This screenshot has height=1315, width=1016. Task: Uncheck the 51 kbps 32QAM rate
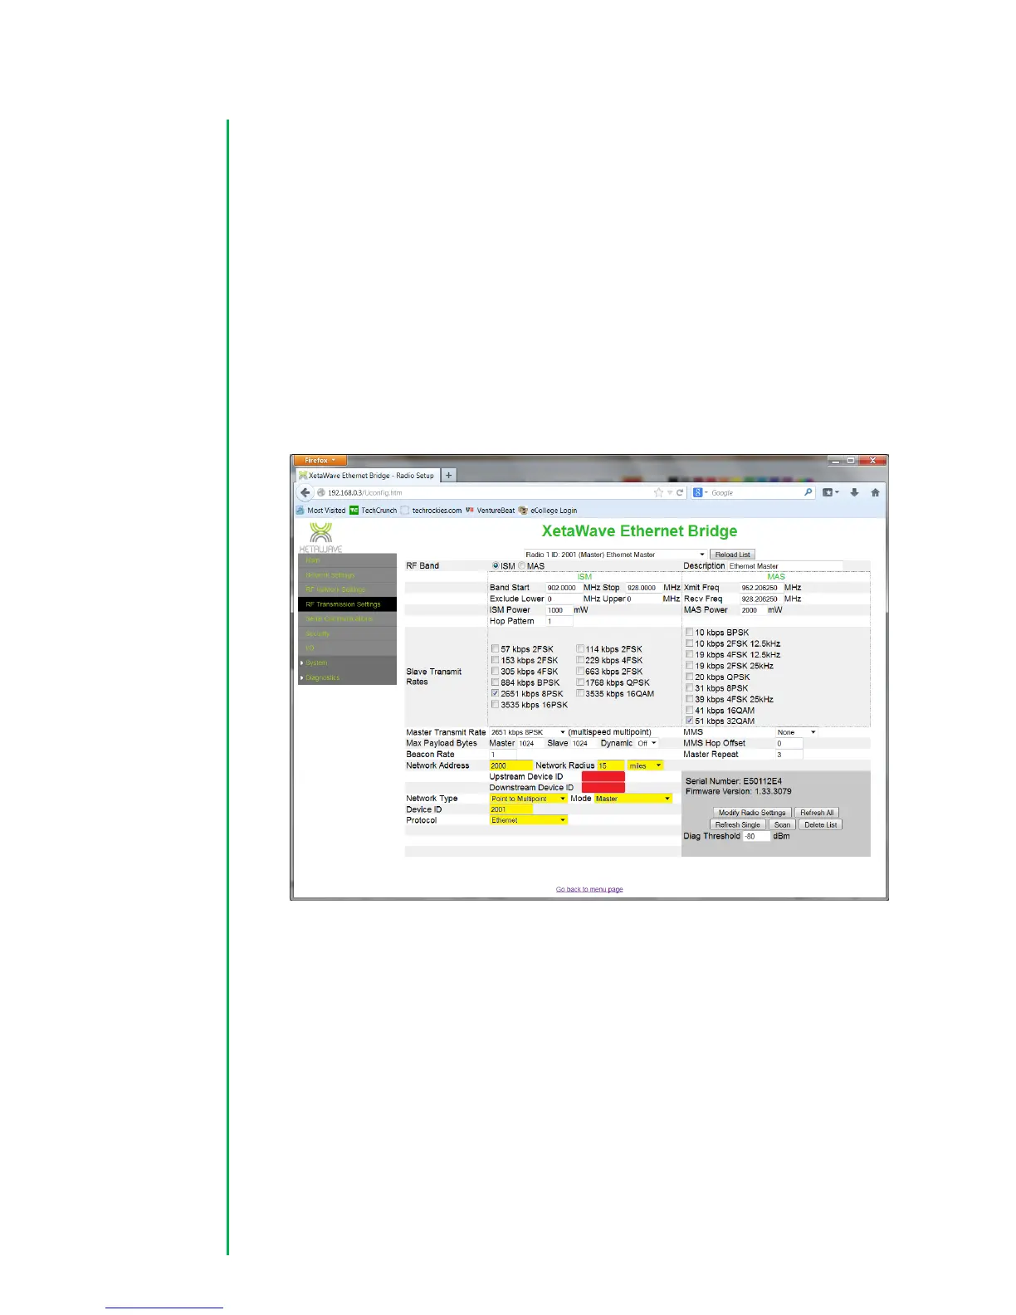pyautogui.click(x=689, y=721)
